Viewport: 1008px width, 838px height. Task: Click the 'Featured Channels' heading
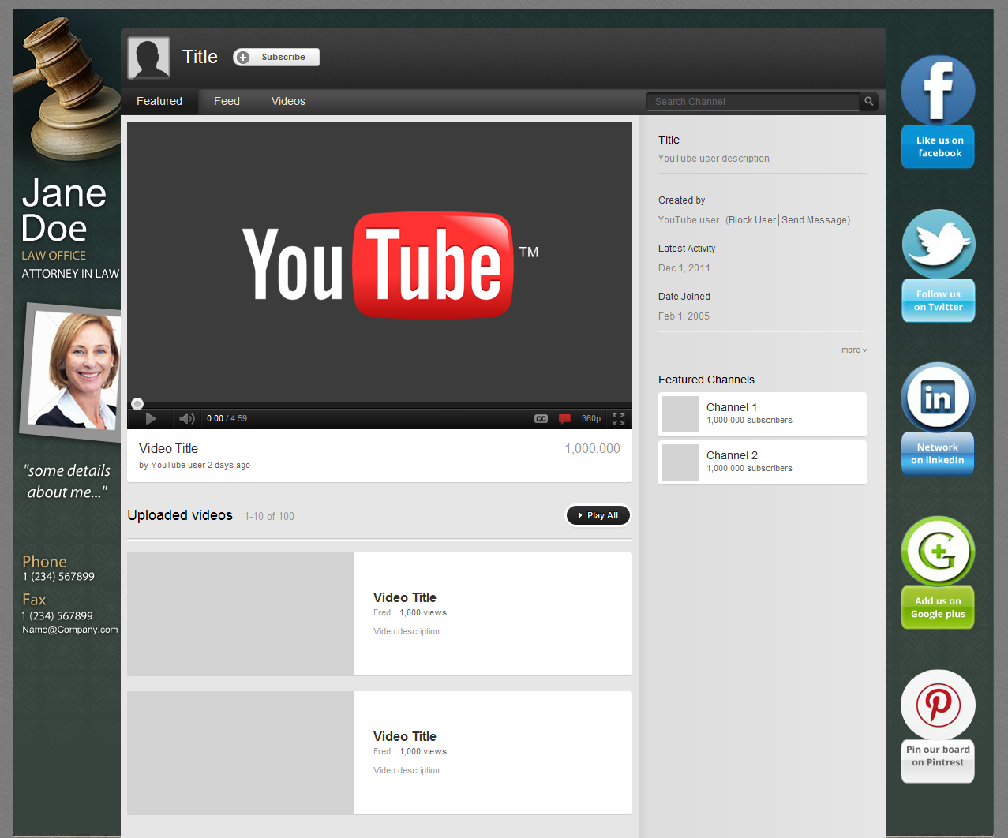pos(706,380)
